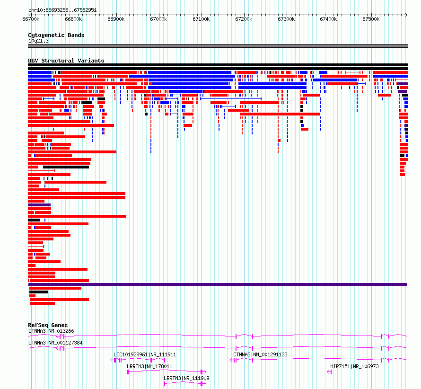Select the MIR7151|NR_106973 gene label
Viewport: 421px width, 389px height.
click(354, 366)
